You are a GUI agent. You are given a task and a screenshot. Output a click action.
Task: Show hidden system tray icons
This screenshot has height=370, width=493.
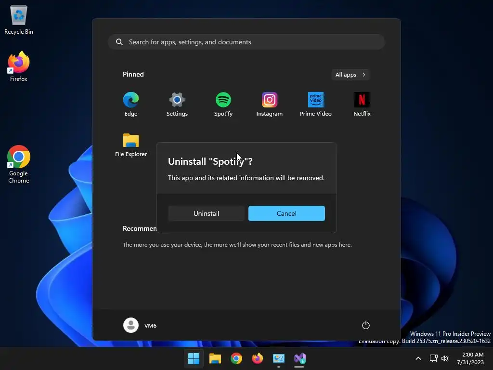click(x=418, y=358)
